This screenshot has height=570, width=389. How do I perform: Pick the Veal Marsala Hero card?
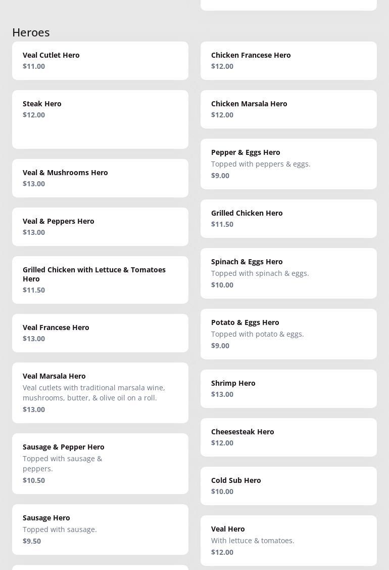point(100,393)
